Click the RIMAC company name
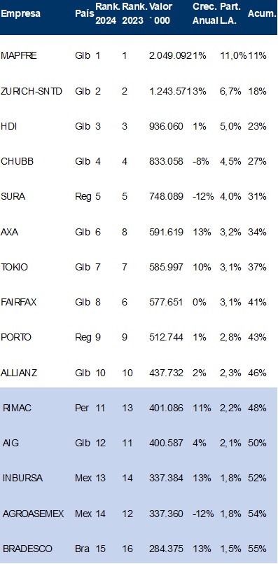 (17, 408)
